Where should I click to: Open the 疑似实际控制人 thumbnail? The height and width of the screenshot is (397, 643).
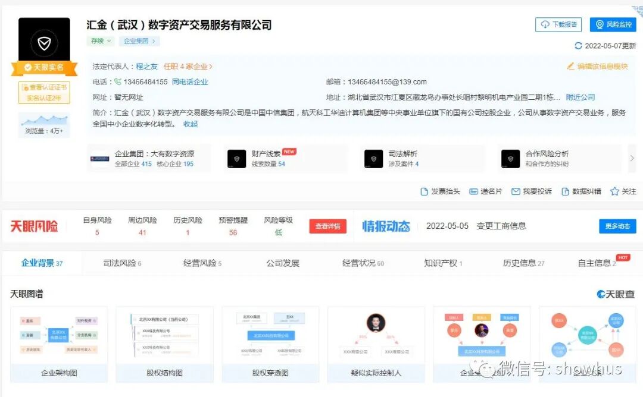click(x=376, y=345)
